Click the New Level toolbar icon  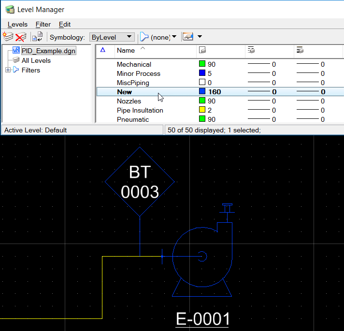point(7,37)
